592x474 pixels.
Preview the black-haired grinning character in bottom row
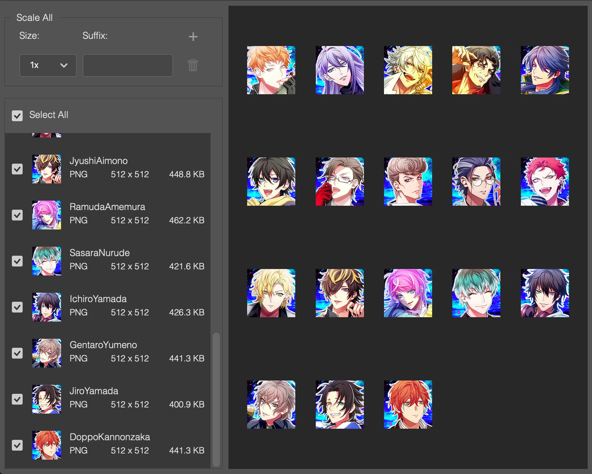(x=340, y=405)
